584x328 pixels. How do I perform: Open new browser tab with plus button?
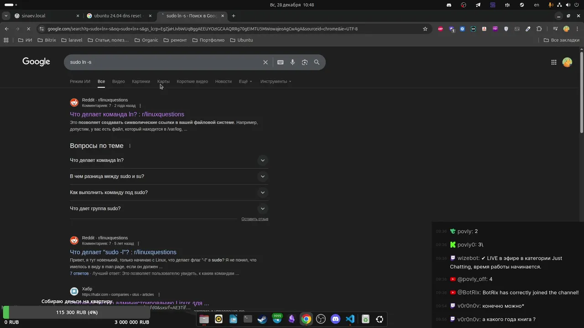234,15
